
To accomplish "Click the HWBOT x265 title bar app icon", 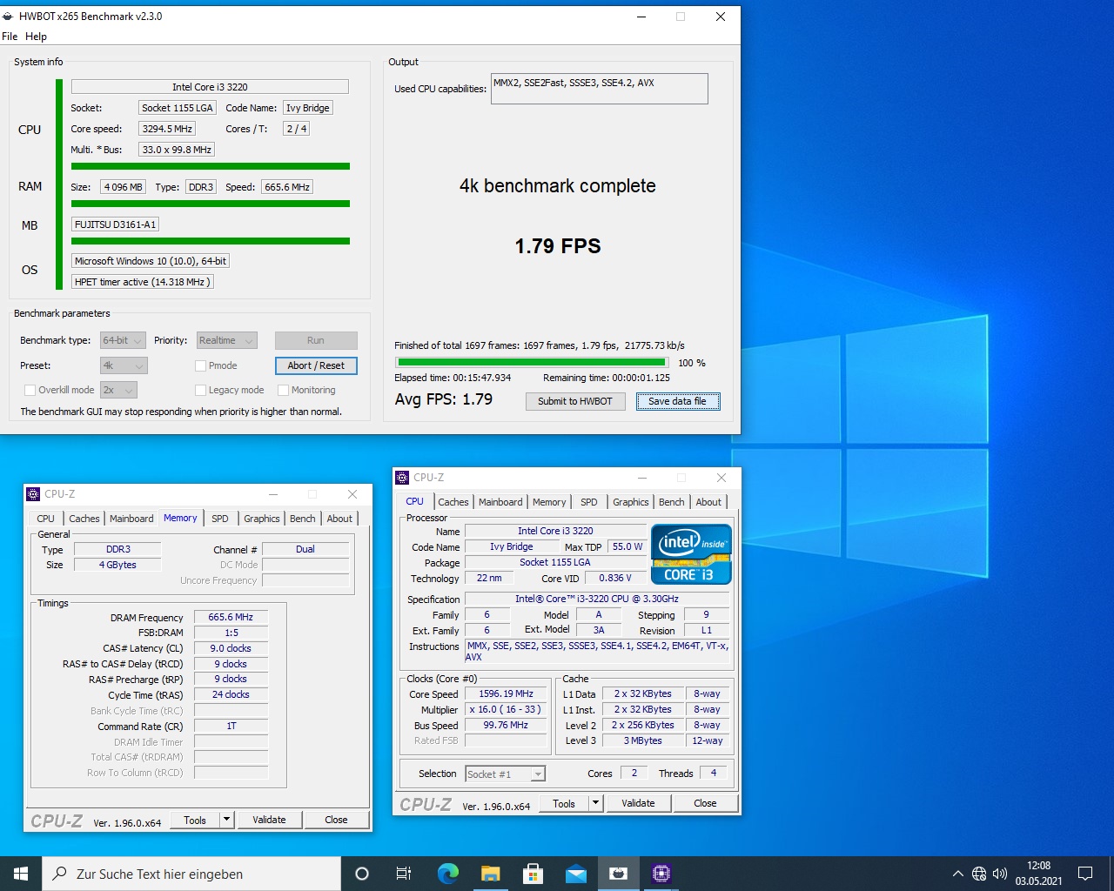I will [9, 16].
